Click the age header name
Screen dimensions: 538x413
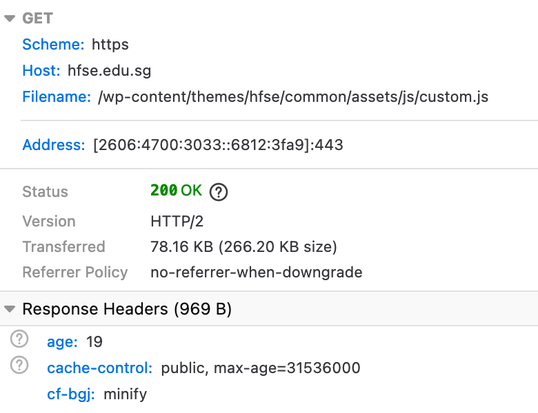pyautogui.click(x=62, y=341)
